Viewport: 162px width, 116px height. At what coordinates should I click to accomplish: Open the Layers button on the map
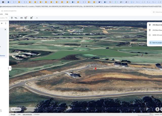[x=16, y=109]
